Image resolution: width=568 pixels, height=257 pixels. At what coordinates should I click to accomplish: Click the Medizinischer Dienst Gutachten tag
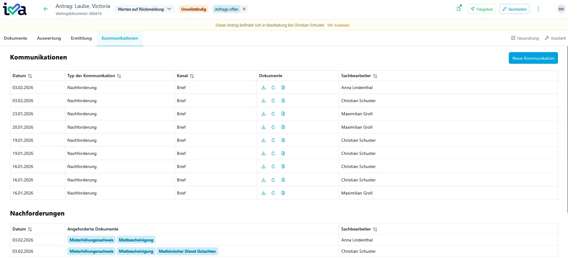(x=187, y=251)
